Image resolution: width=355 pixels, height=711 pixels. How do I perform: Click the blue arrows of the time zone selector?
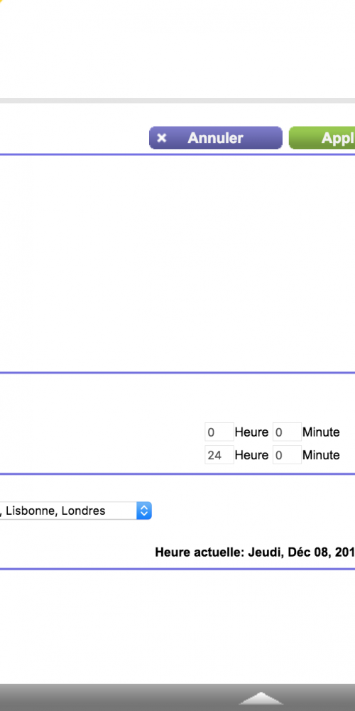tap(144, 510)
